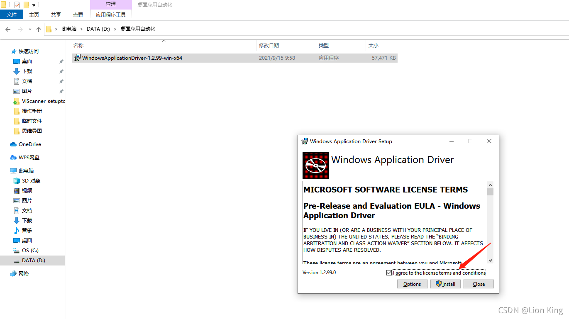Screen dimensions: 569x319
Task: Click the WindowsApplicationDriver installer file icon
Action: 77,58
